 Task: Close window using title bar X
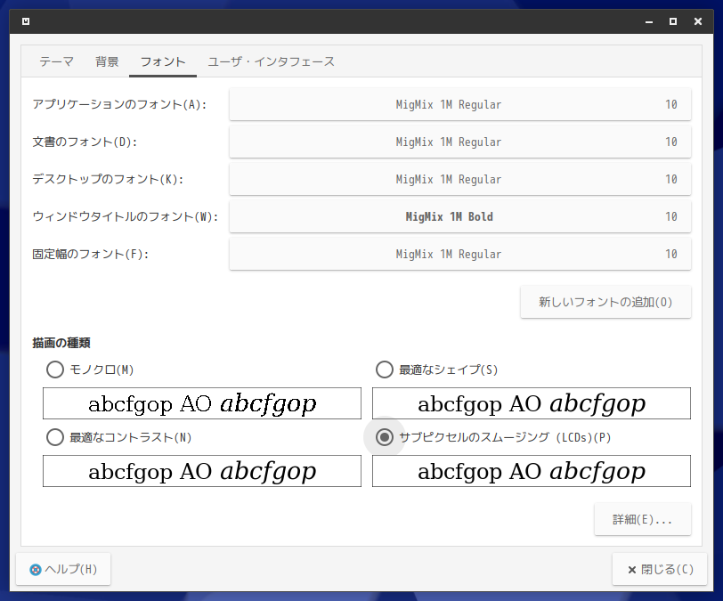[698, 21]
